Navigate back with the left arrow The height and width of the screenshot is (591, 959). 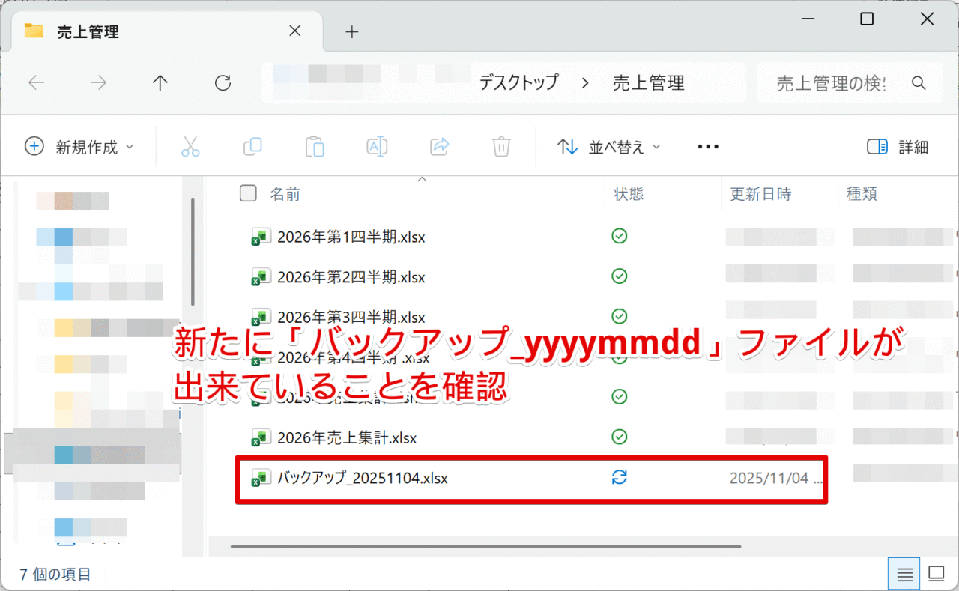click(36, 82)
